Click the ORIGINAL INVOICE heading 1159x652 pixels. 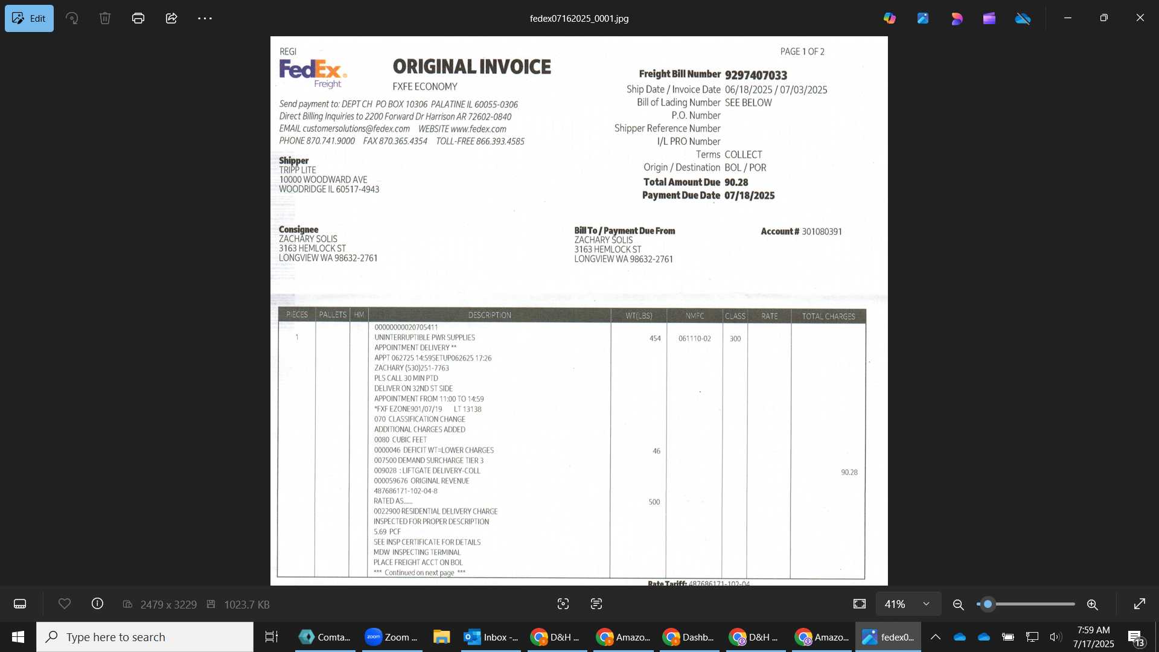click(x=471, y=66)
